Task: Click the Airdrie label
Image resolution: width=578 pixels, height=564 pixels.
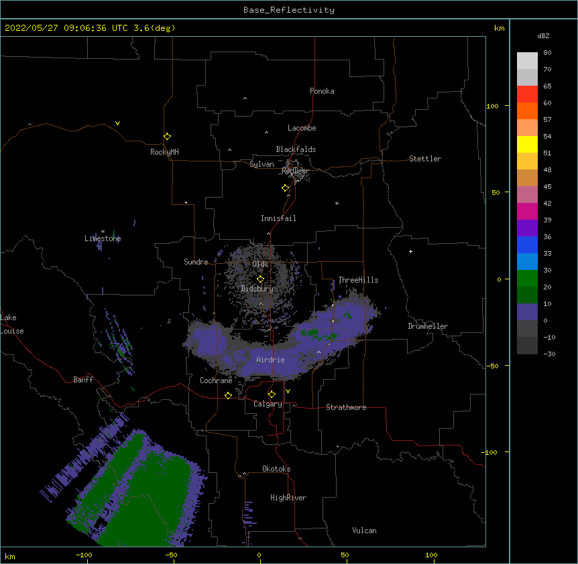Action: 270,360
